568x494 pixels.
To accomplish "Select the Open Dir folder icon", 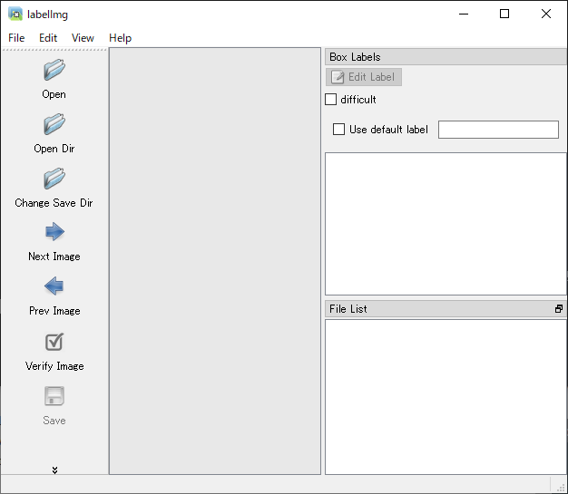I will pyautogui.click(x=54, y=124).
